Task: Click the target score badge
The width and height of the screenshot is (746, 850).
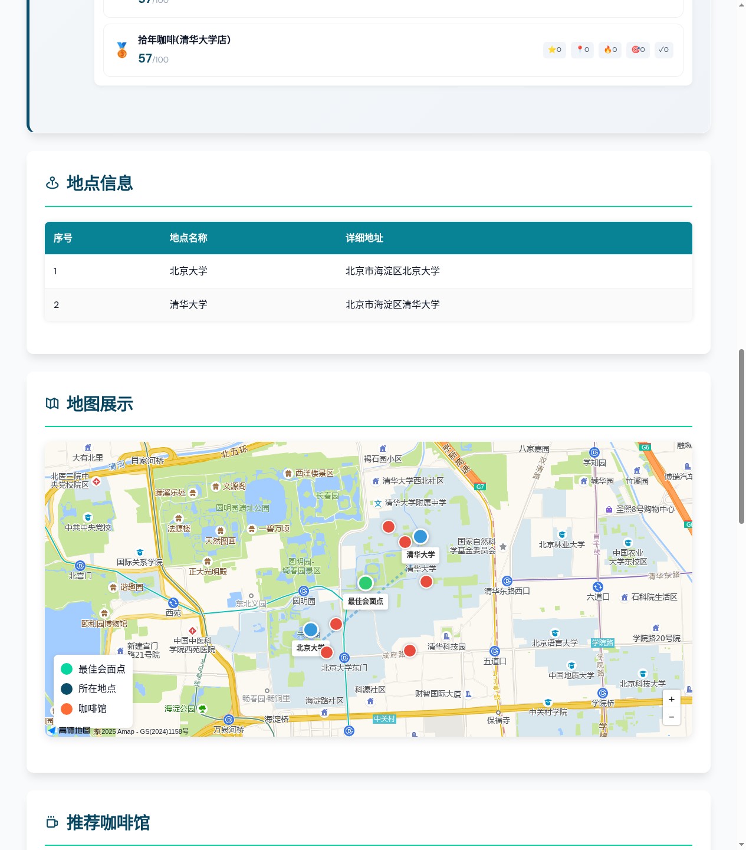Action: (637, 50)
